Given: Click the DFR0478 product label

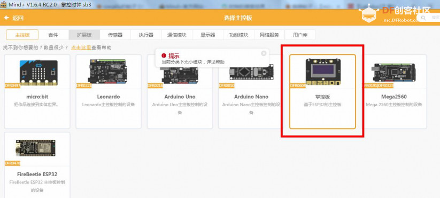Looking at the screenshot, I should tap(13, 163).
